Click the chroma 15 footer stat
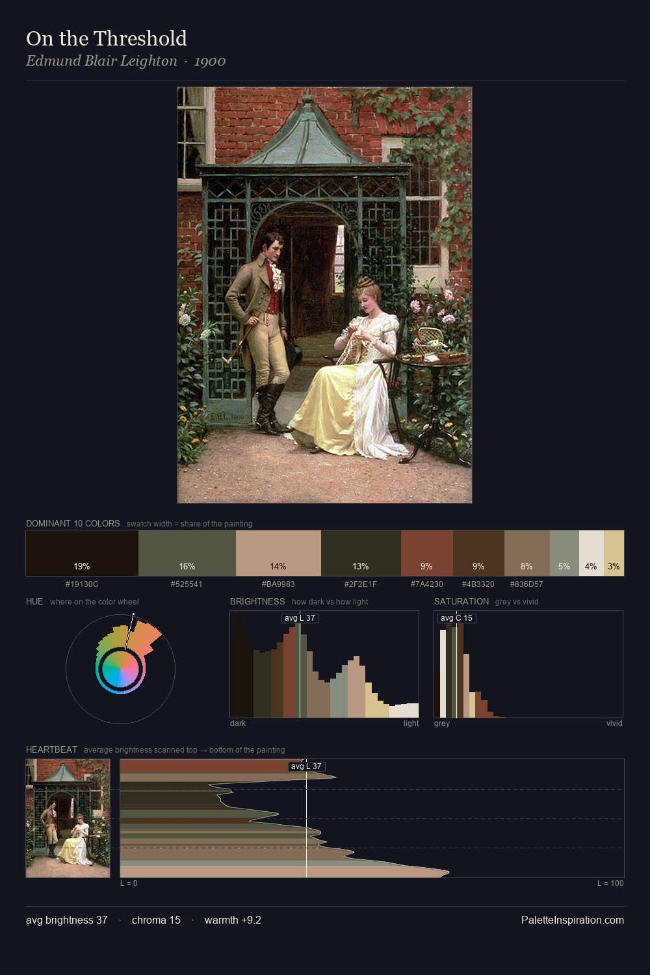650x975 pixels. coord(156,920)
